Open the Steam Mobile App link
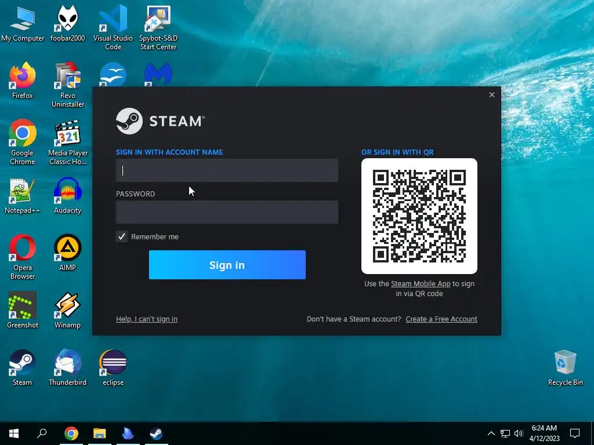 click(x=421, y=284)
